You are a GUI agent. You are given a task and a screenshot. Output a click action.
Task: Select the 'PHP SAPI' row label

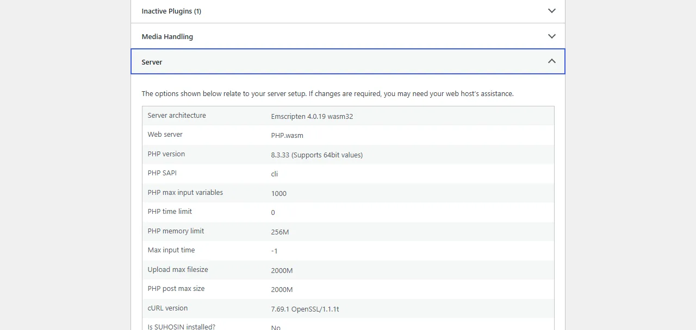(162, 173)
